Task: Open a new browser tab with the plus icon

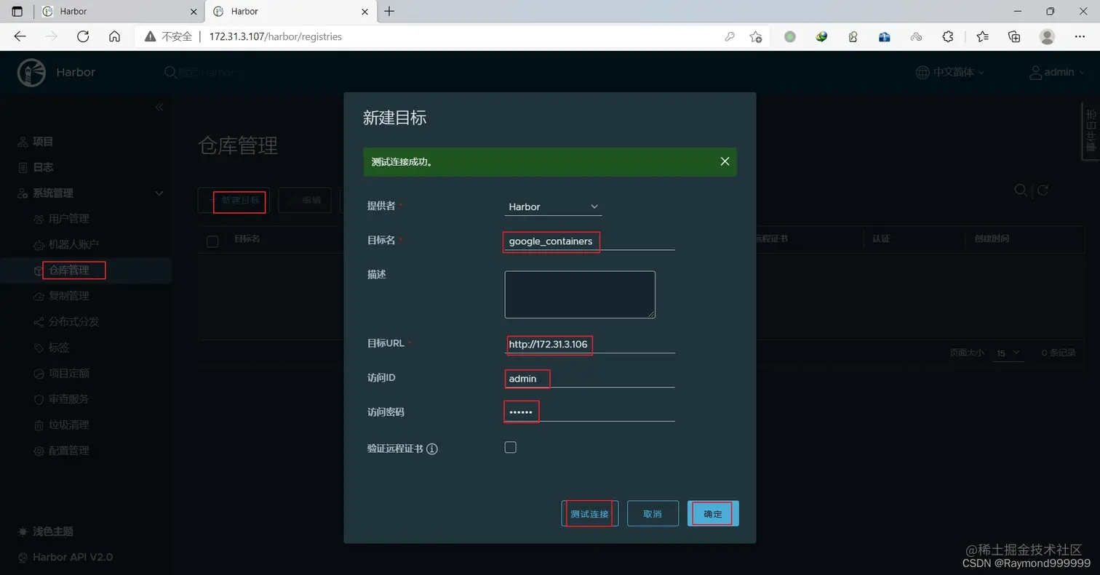Action: [391, 11]
